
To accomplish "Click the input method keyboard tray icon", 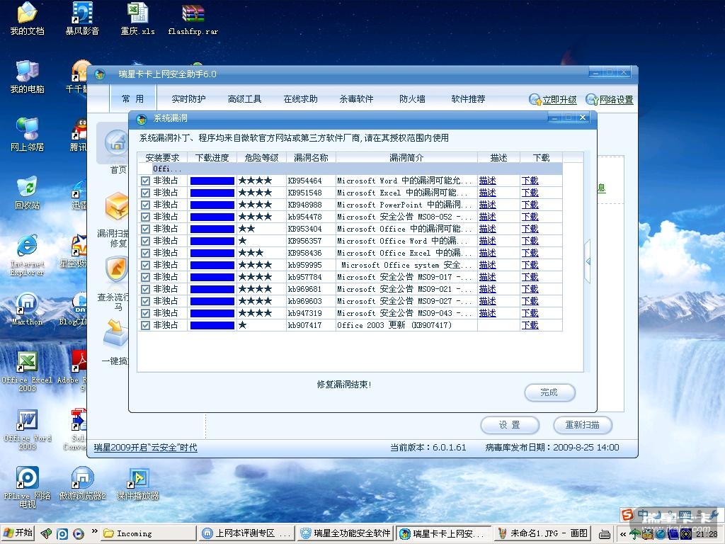I will pyautogui.click(x=605, y=534).
